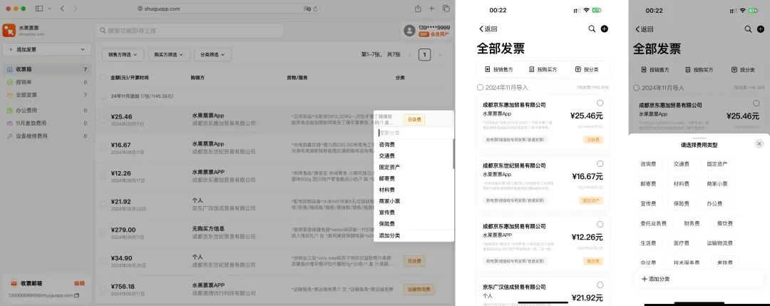Open 报销单 in the sidebar
Image resolution: width=770 pixels, height=306 pixels.
[46, 82]
